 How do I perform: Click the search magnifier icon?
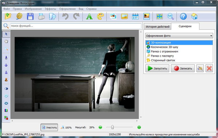(x=6, y=26)
